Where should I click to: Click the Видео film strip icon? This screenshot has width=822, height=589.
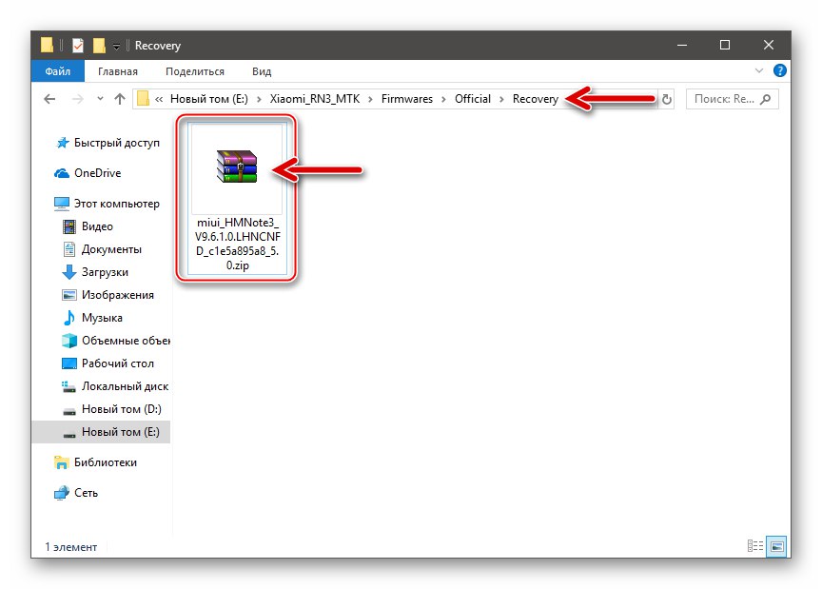69,226
